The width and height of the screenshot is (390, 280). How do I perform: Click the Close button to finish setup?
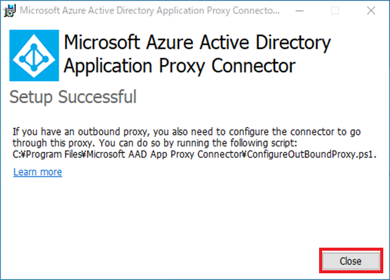[x=351, y=261]
